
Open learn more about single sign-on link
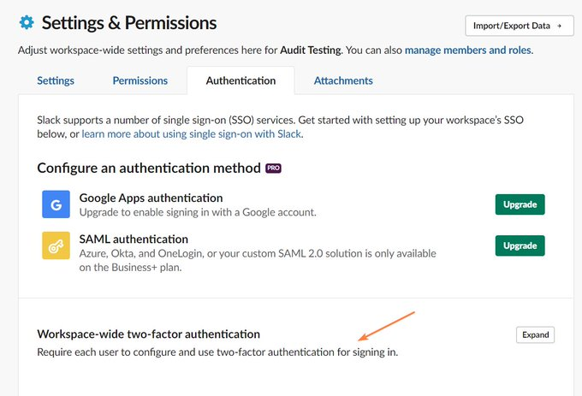tap(191, 134)
